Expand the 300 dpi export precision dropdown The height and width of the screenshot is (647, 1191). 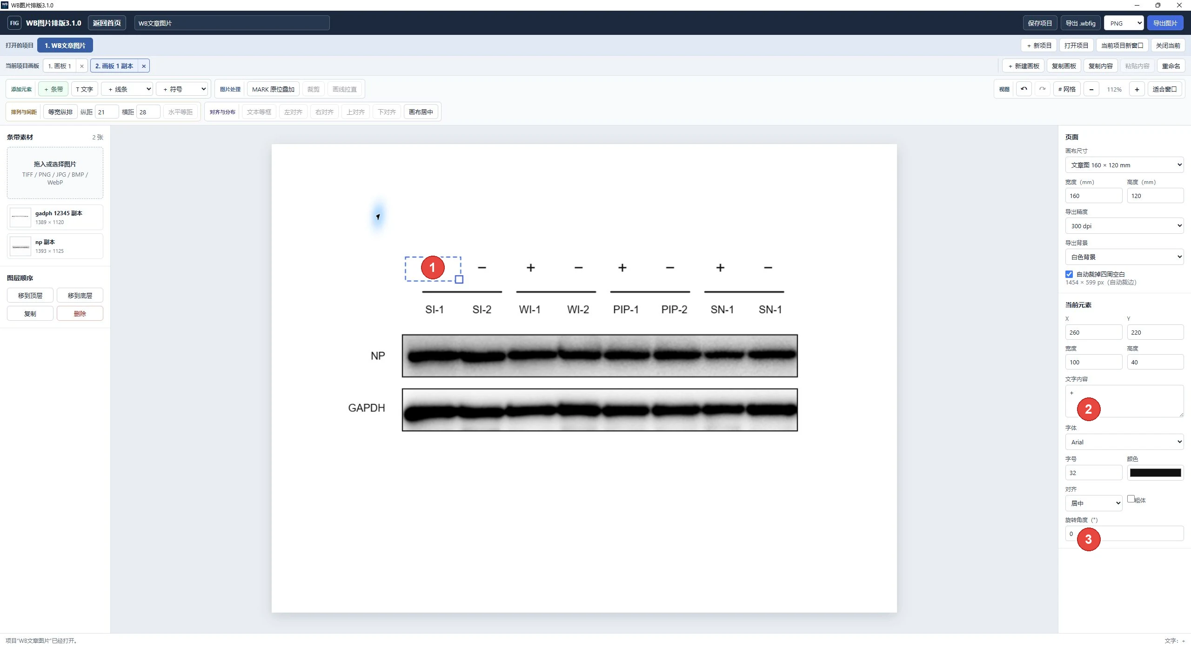[1124, 226]
